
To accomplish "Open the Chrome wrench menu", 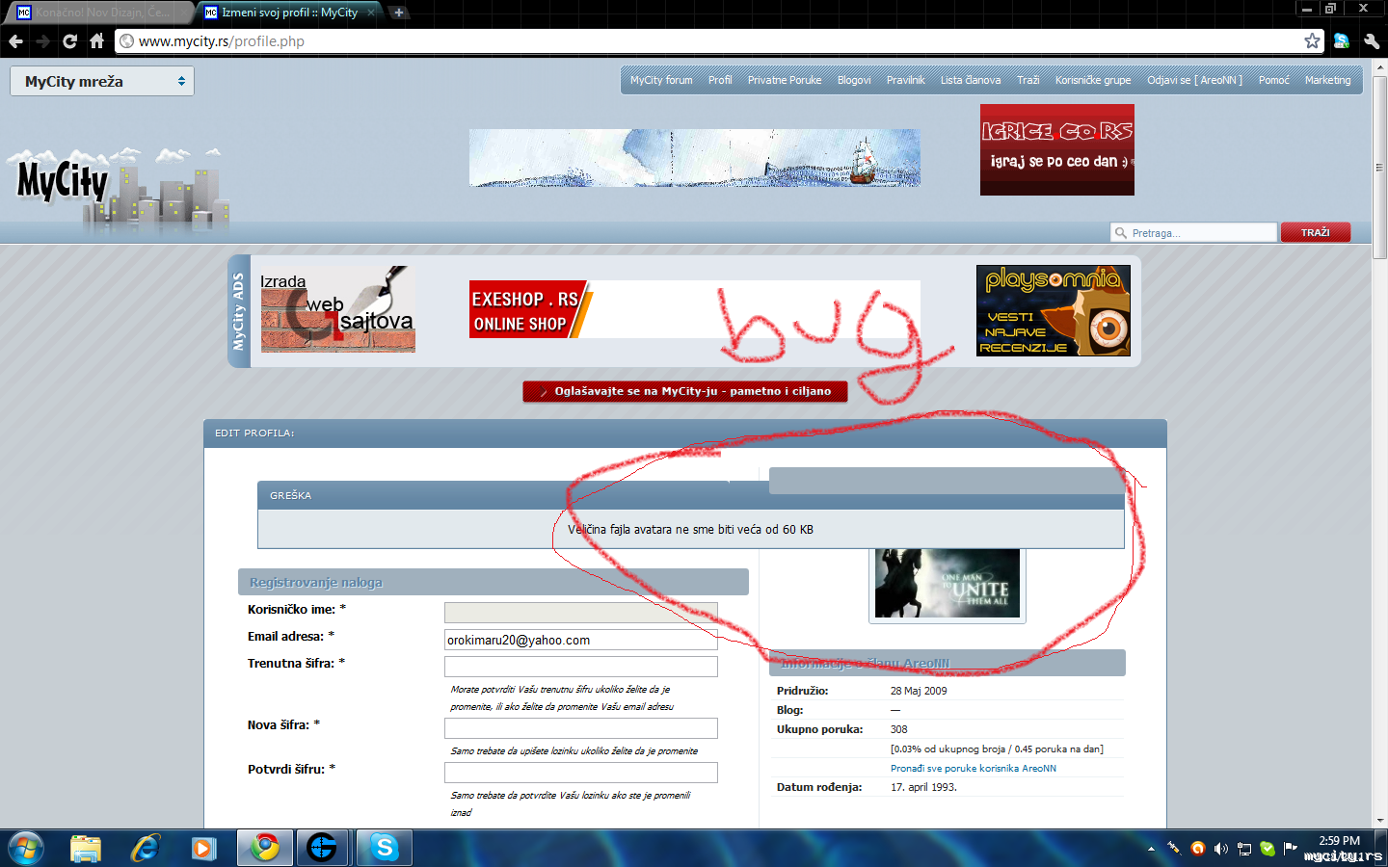I will tap(1372, 41).
